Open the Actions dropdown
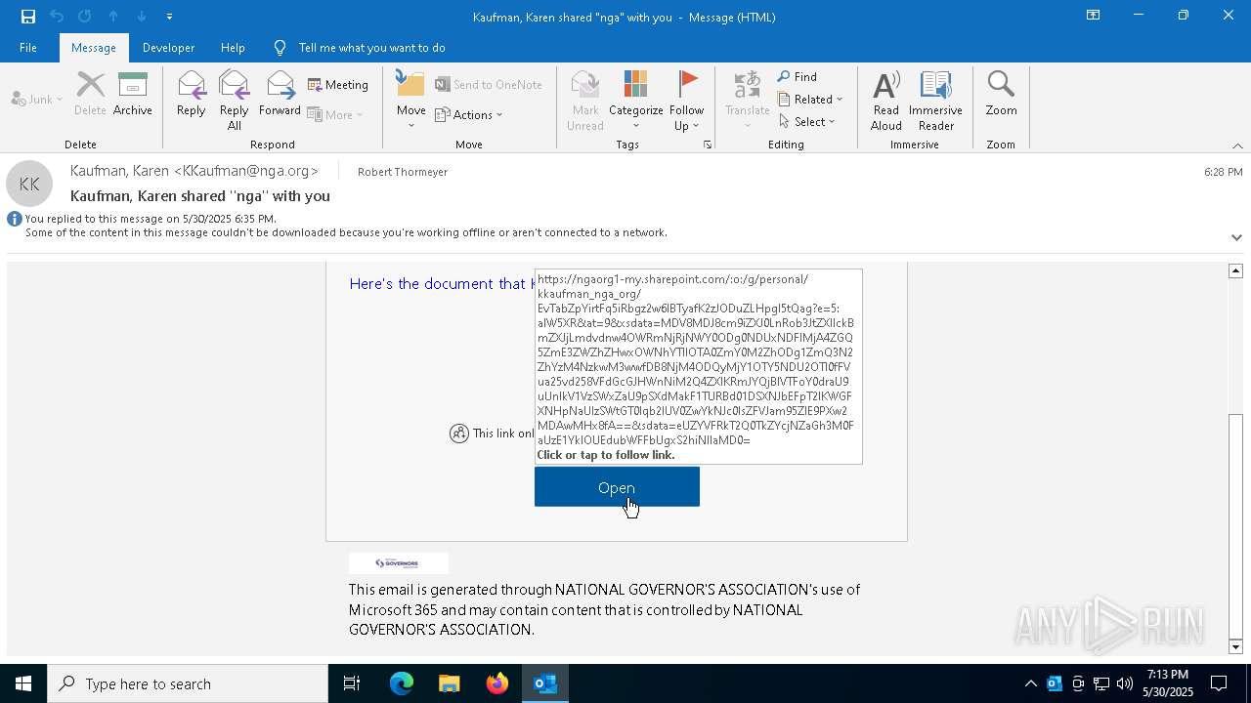The image size is (1251, 703). 468,114
